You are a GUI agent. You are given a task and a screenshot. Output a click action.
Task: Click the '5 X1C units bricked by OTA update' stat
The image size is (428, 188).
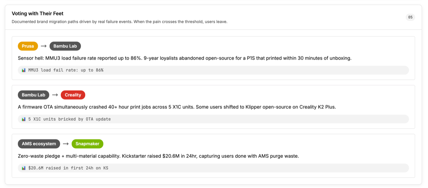[70, 119]
